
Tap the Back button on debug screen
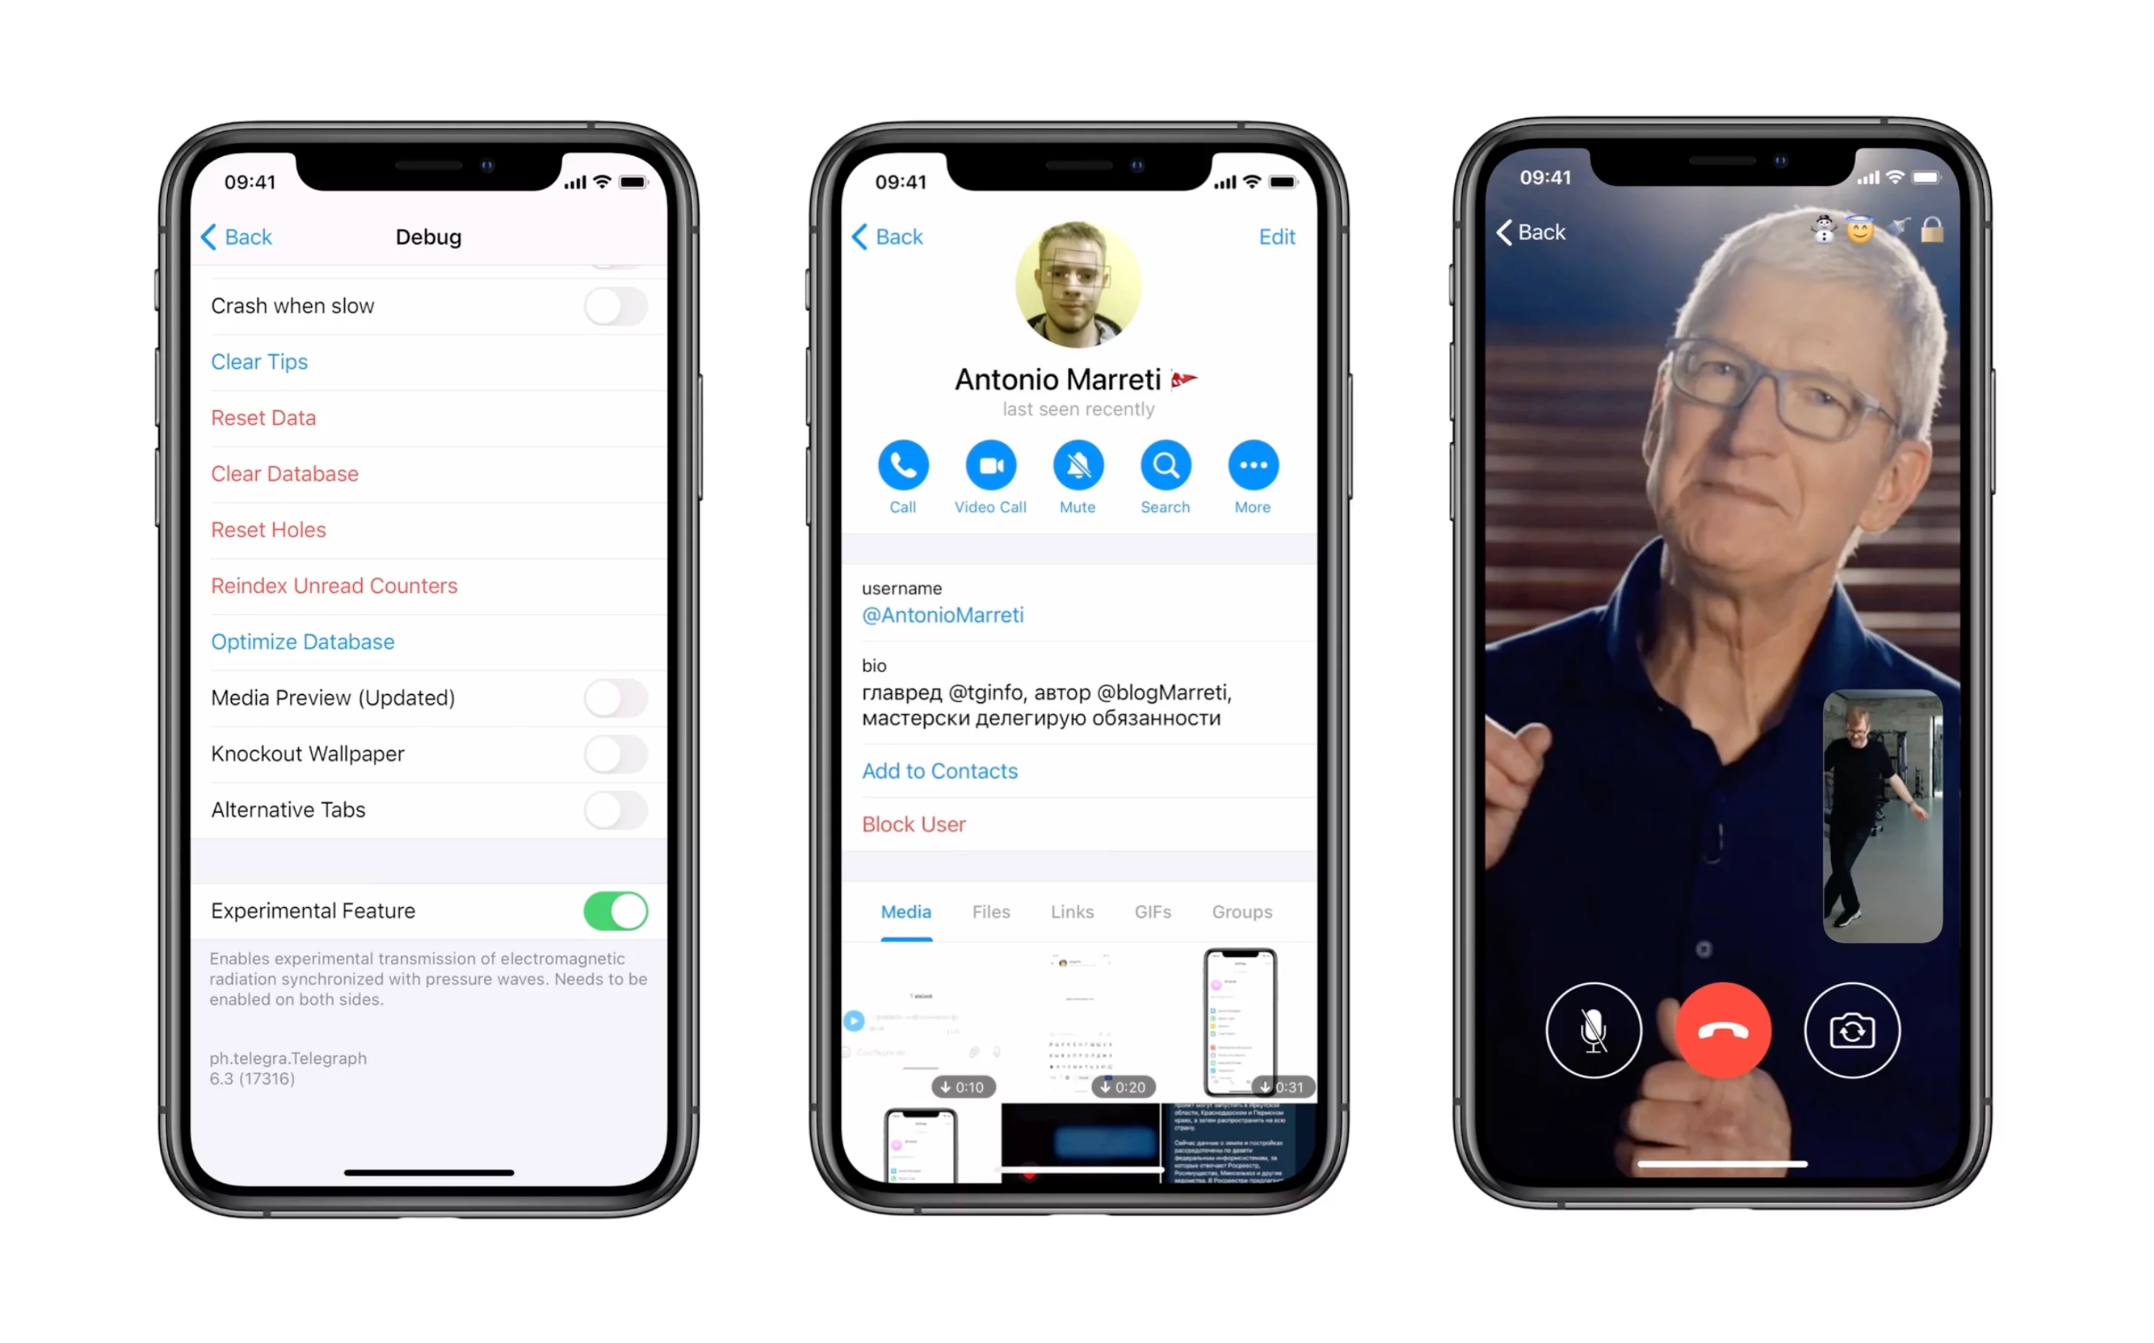(238, 235)
